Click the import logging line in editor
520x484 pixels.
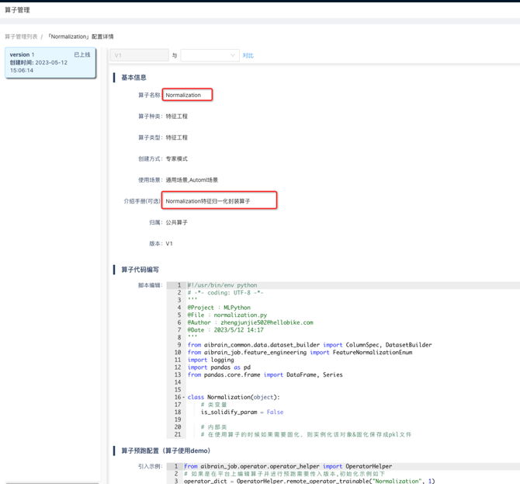pyautogui.click(x=208, y=360)
